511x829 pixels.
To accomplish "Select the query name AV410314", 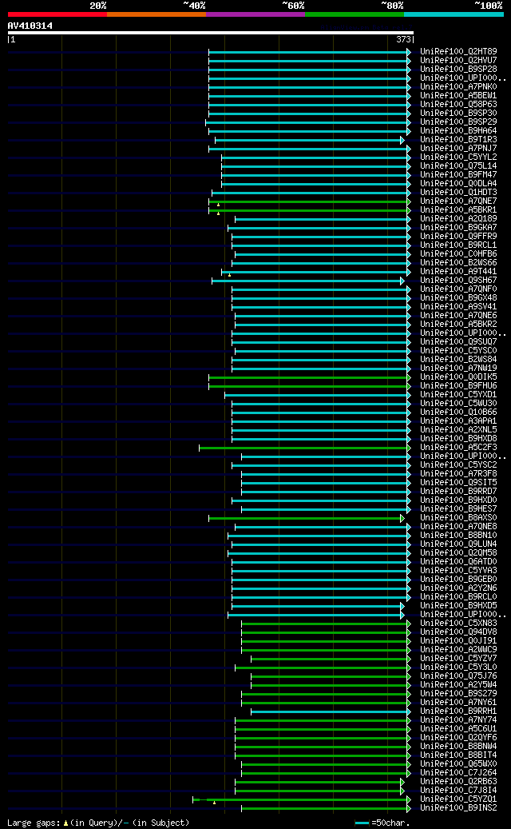I will point(30,26).
